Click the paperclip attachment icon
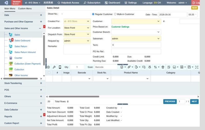 click(129, 67)
